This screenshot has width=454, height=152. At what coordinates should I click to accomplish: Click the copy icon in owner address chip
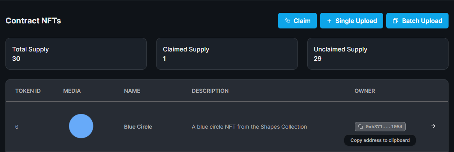pos(361,127)
